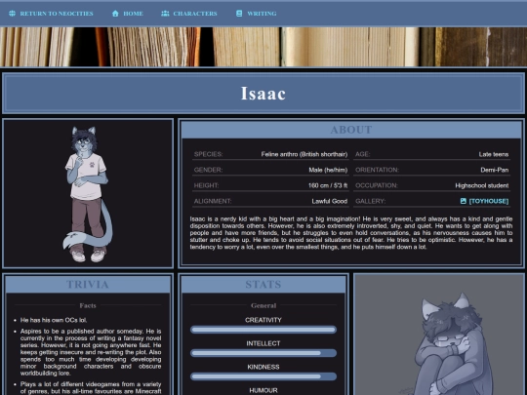Click the image icon next to Toyhouse
The image size is (527, 395).
point(464,201)
